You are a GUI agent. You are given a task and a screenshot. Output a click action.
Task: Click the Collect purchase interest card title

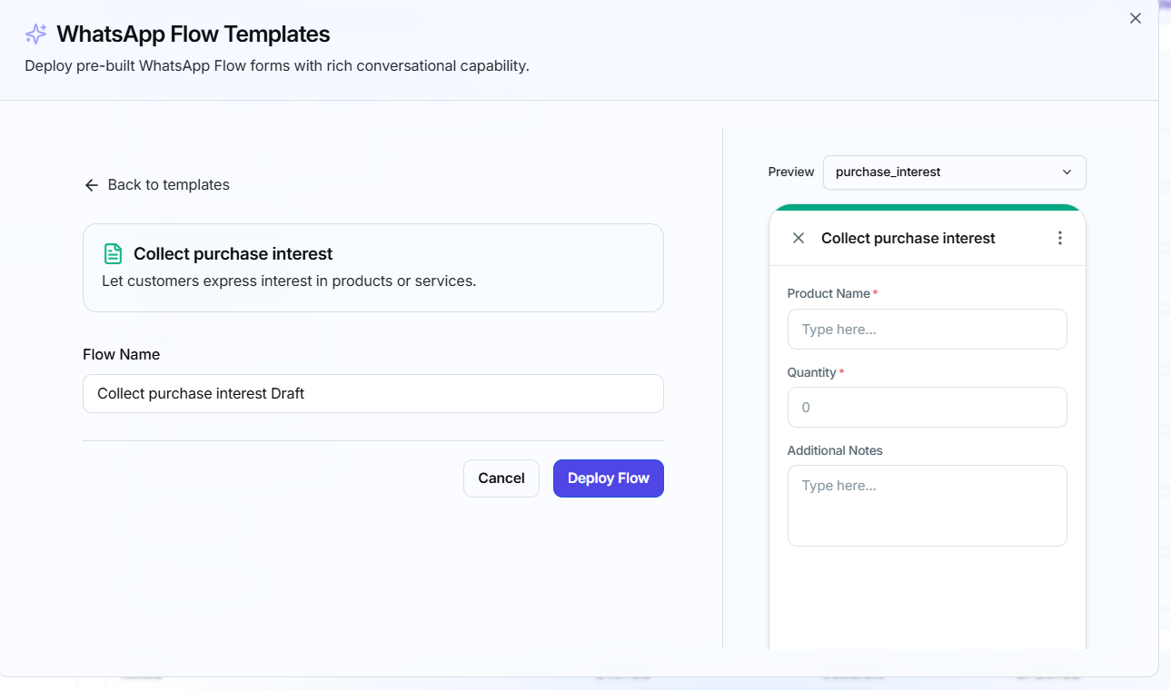tap(233, 253)
